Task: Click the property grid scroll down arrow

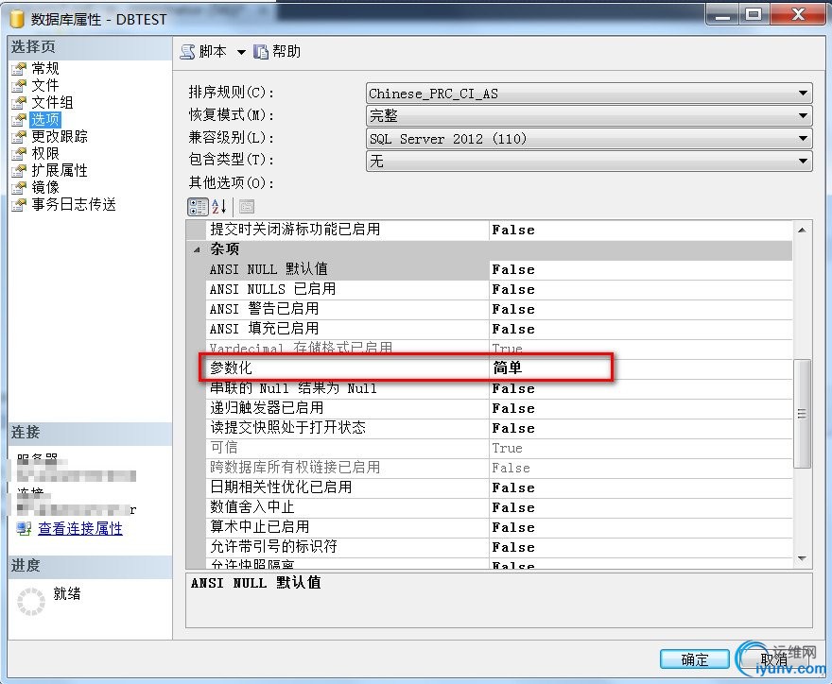Action: pos(802,559)
